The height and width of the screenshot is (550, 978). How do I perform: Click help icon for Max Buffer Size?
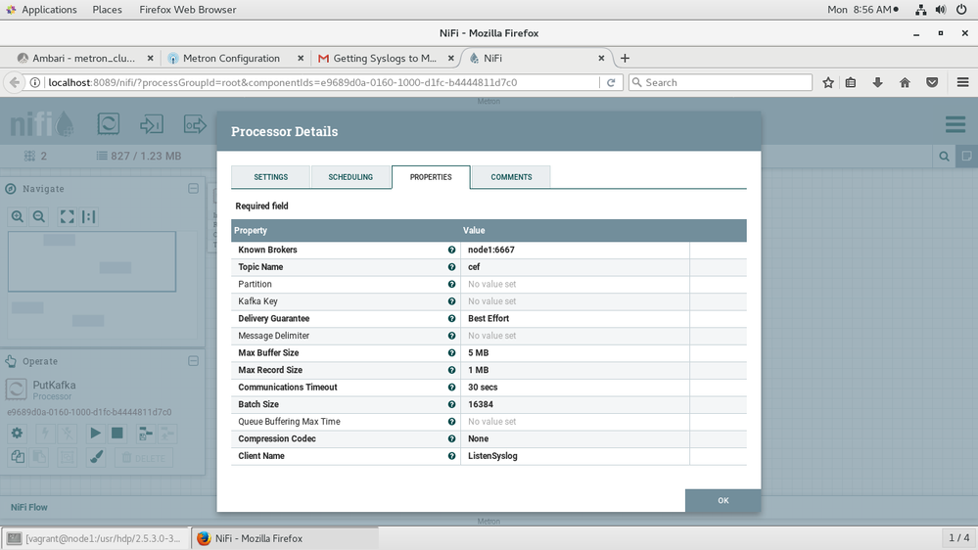(x=451, y=353)
